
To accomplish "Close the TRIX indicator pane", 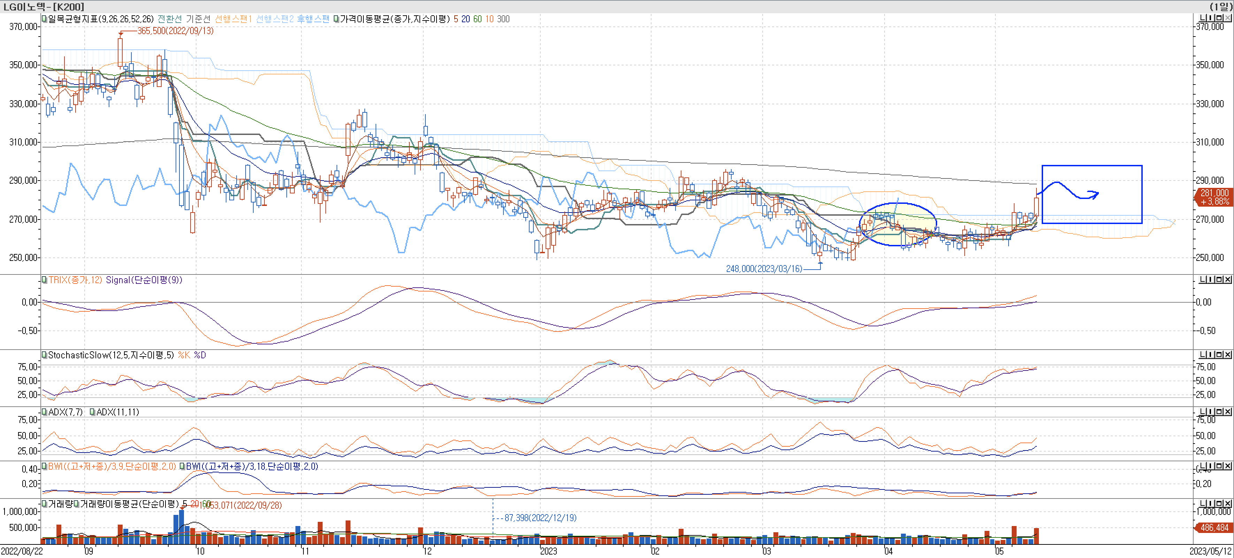I will 1228,279.
